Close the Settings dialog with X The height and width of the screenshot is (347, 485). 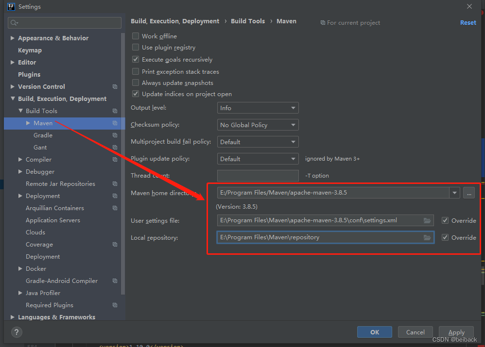(x=469, y=6)
